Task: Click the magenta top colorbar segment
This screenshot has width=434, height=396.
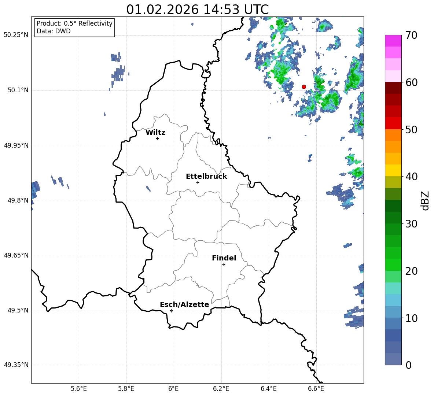Action: coord(393,41)
